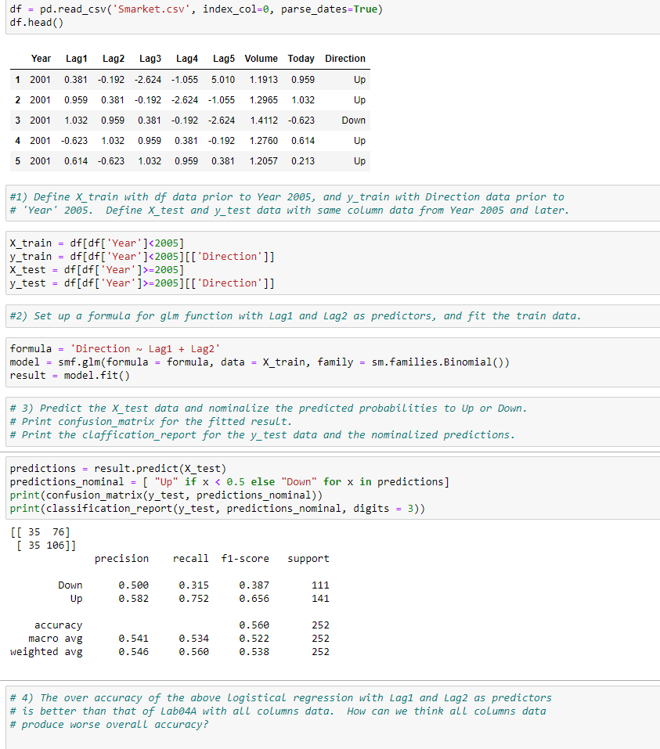660x749 pixels.
Task: Select Volume value 1.2057 in row 5
Action: coord(263,161)
